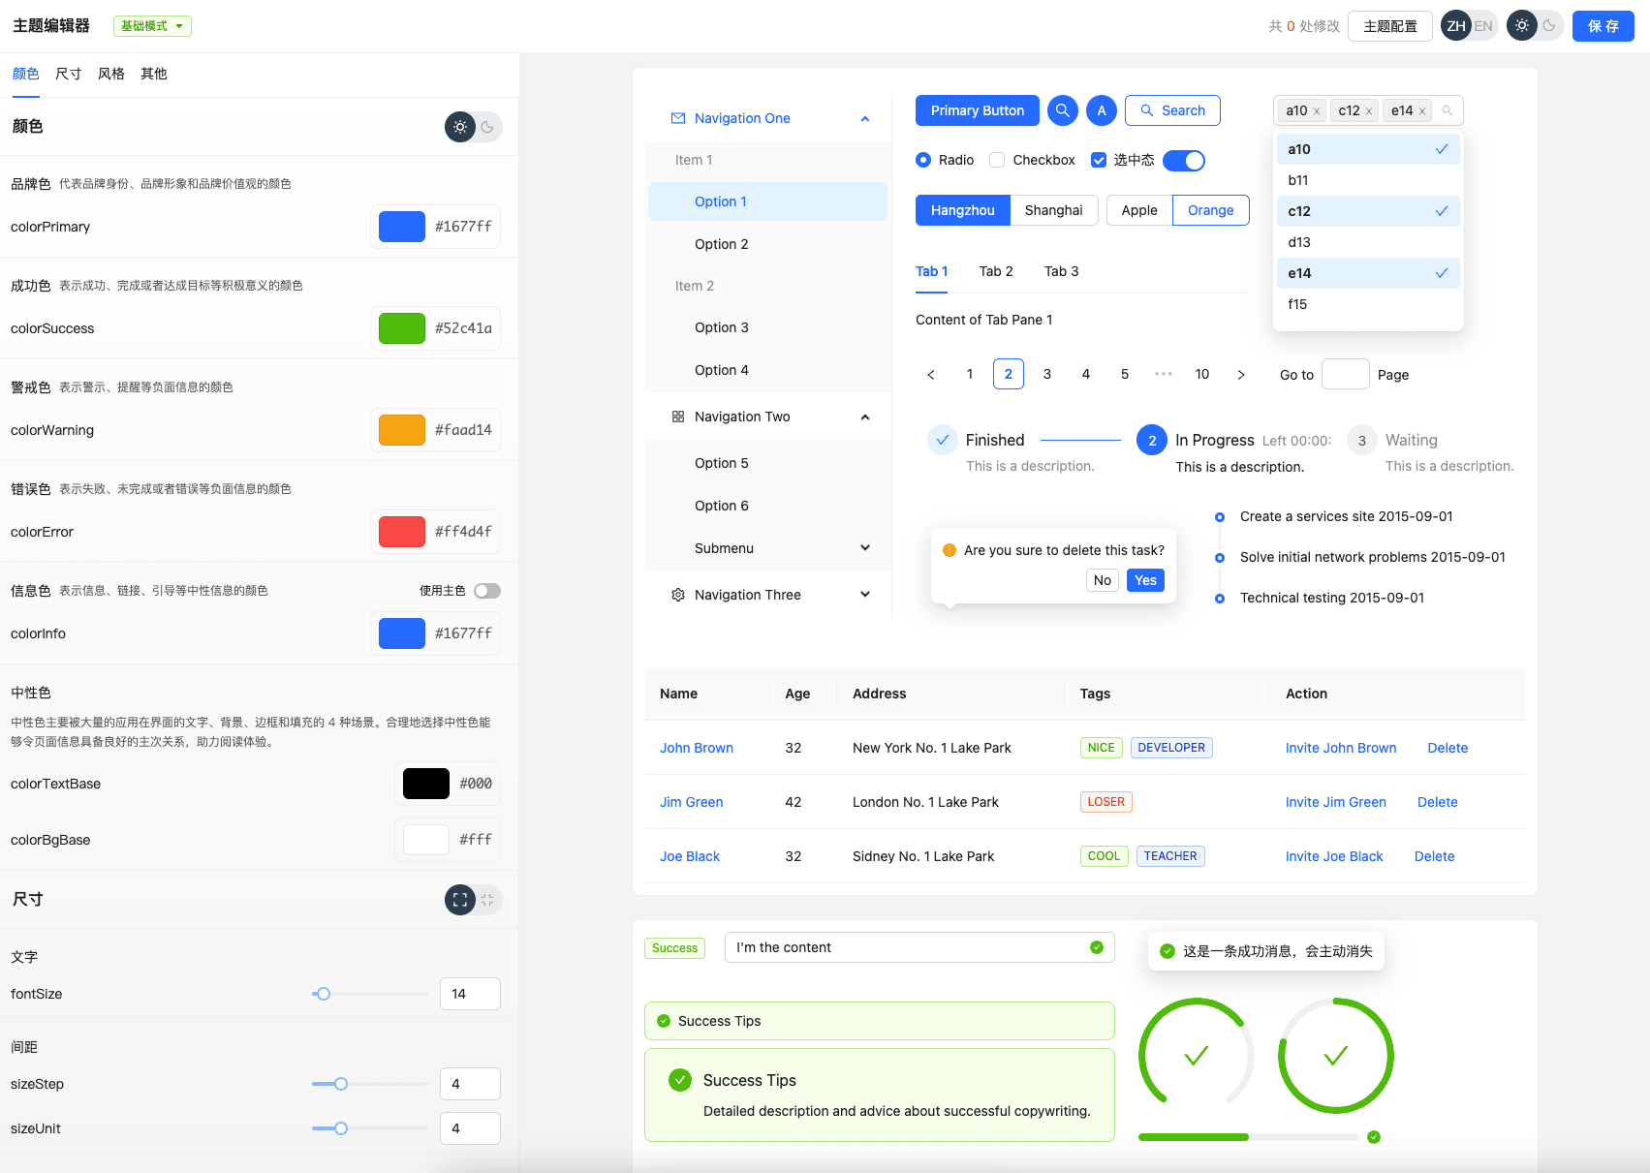Select the Shanghai radio button
Viewport: 1650px width, 1173px height.
click(x=1053, y=210)
